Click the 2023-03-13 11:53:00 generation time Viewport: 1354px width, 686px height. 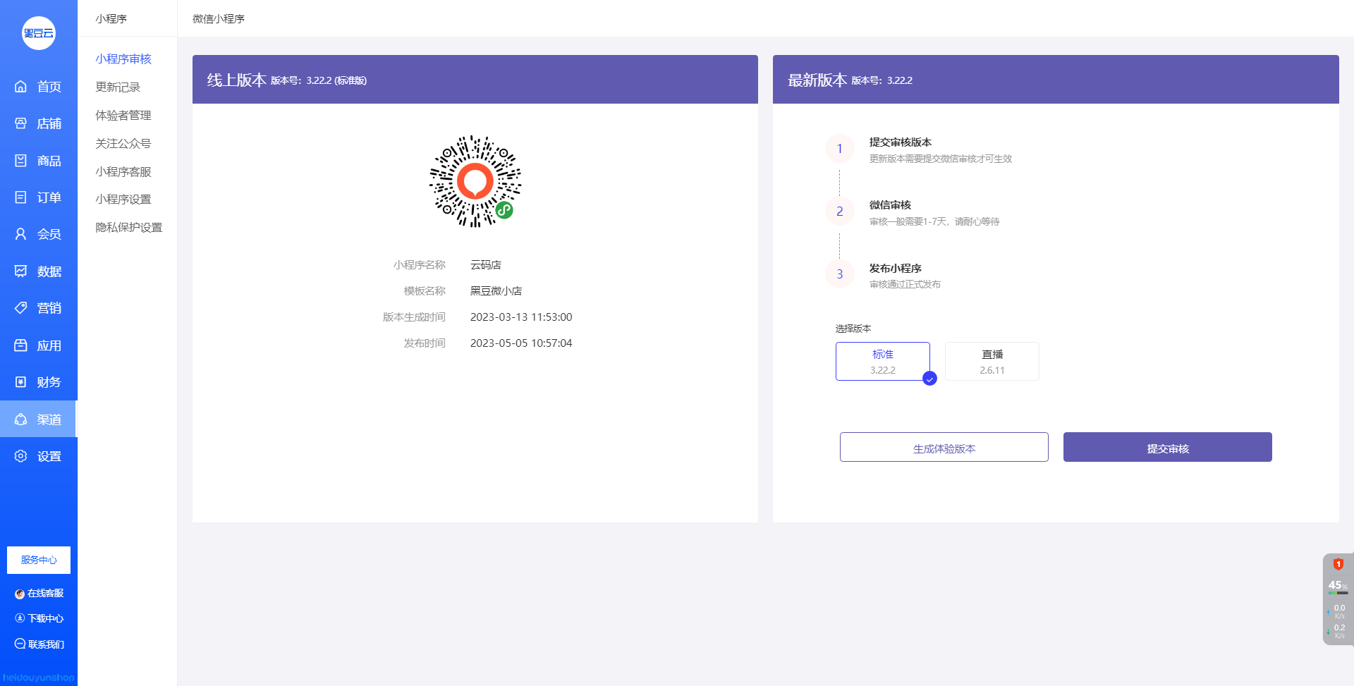click(x=521, y=317)
